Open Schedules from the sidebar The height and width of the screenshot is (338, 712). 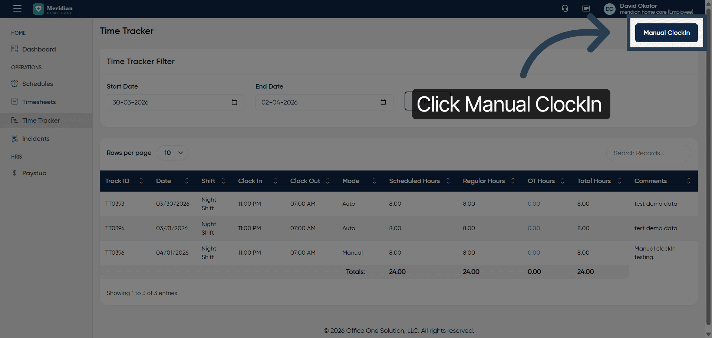tap(37, 84)
